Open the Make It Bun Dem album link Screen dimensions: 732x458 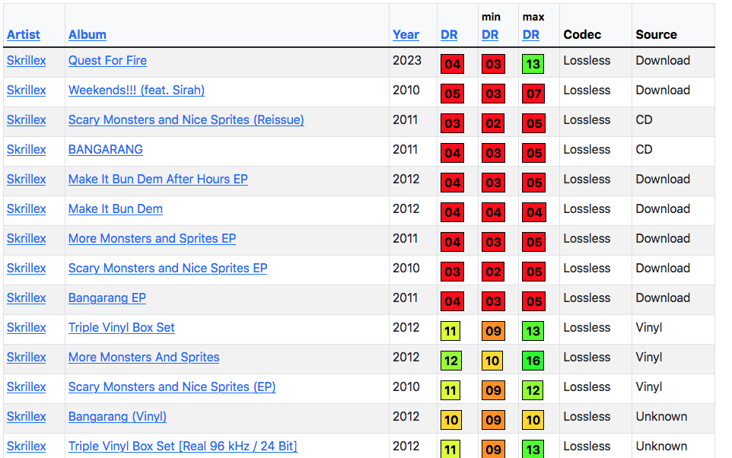116,208
